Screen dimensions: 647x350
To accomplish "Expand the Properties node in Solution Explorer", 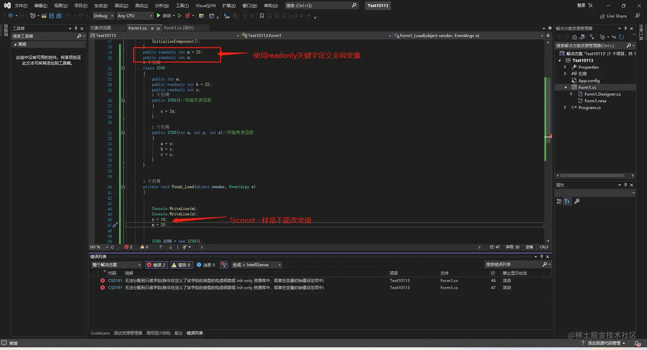I will point(565,67).
